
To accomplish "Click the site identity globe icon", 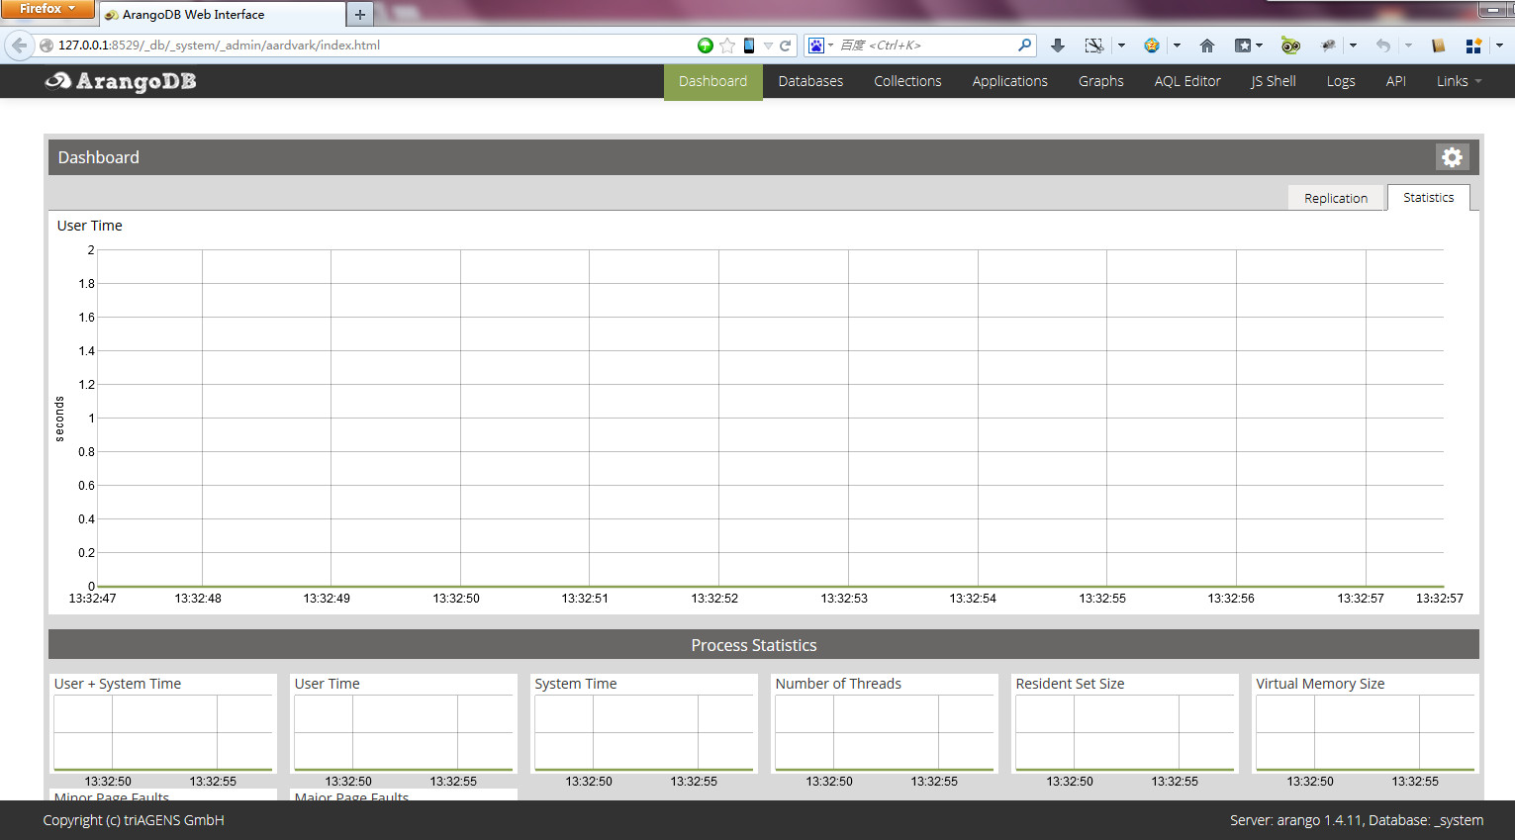I will coord(46,46).
